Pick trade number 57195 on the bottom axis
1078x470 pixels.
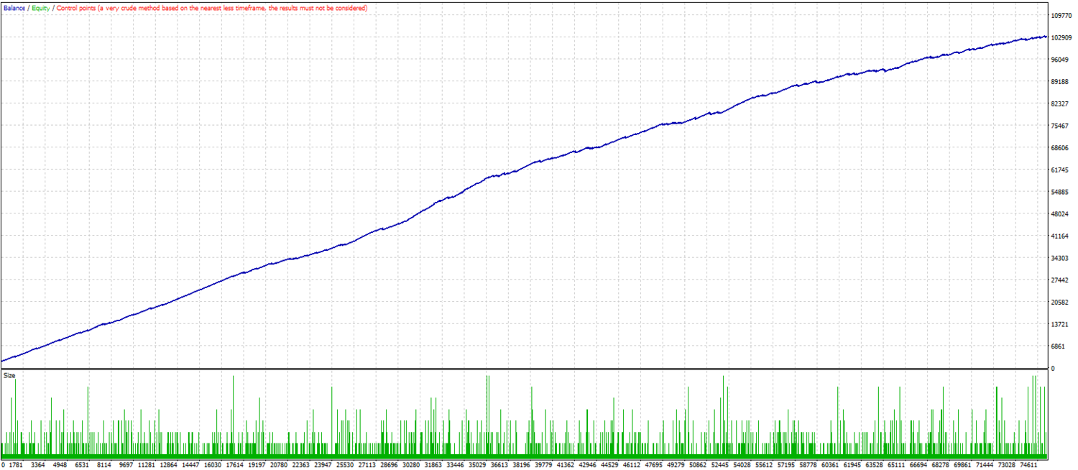786,465
